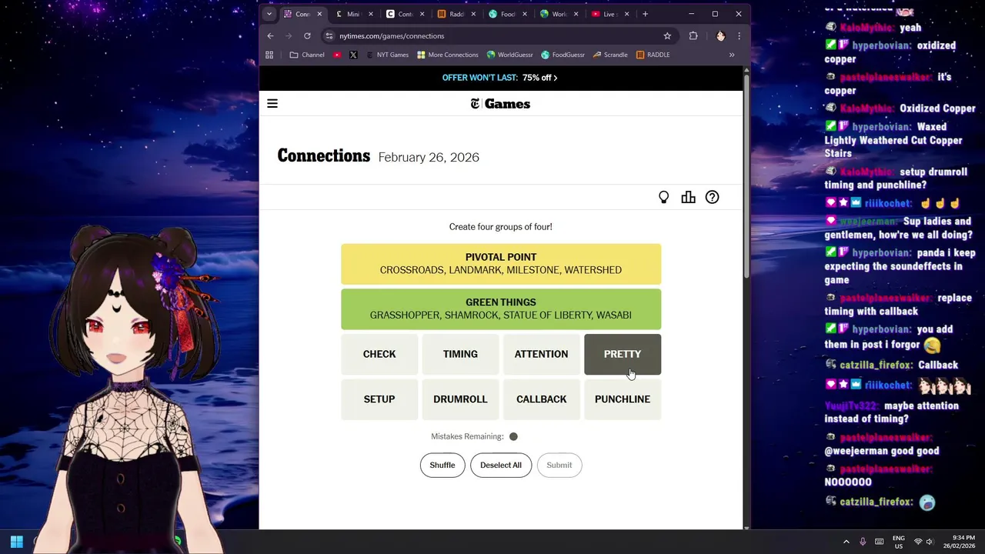Select the CALLBACK tile
Image resolution: width=985 pixels, height=554 pixels.
541,399
